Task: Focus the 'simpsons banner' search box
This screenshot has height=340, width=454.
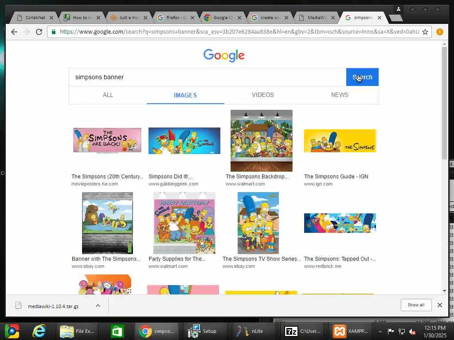Action: tap(207, 77)
